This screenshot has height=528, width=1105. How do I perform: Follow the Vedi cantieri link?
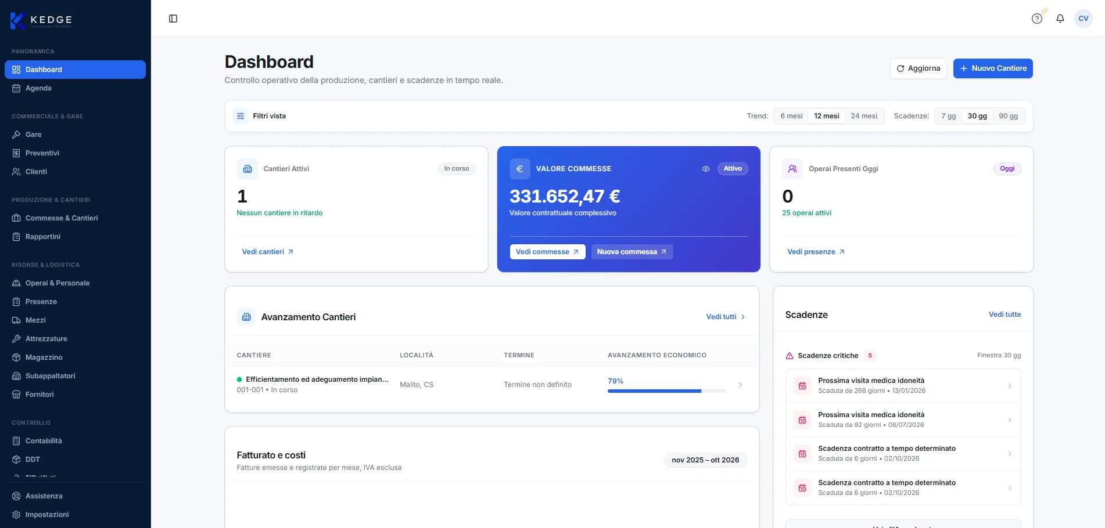[x=268, y=252]
